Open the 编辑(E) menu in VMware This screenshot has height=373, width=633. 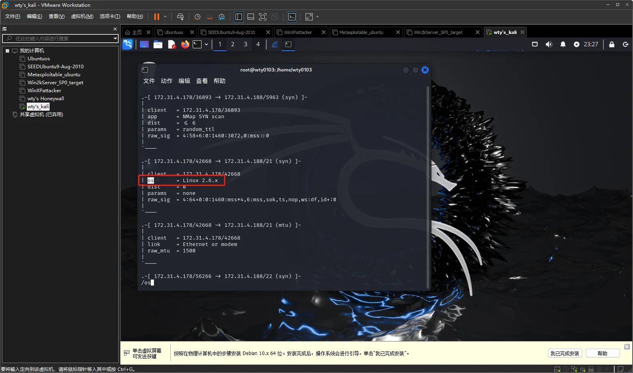point(34,16)
